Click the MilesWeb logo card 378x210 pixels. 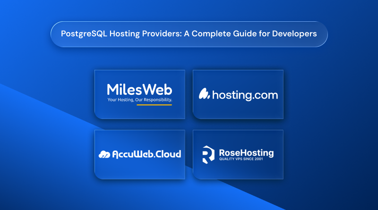pos(140,94)
